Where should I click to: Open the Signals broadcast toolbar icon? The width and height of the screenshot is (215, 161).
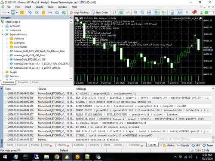pos(50,12)
